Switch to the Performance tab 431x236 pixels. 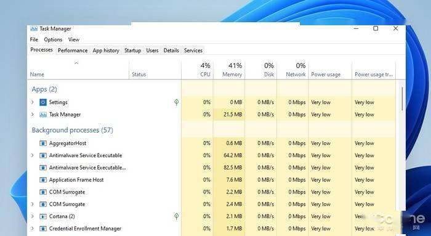pos(73,51)
